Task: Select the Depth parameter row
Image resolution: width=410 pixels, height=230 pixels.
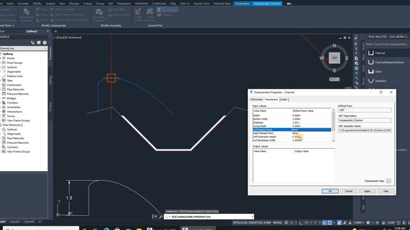Action: [292, 115]
